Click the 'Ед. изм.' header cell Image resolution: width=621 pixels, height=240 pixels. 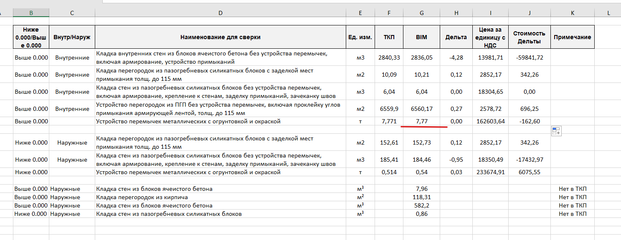(360, 37)
